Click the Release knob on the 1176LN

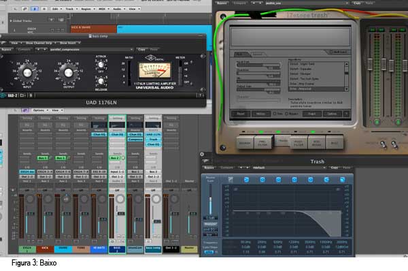[x=101, y=82]
